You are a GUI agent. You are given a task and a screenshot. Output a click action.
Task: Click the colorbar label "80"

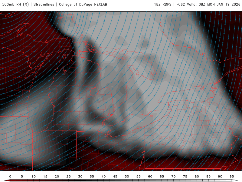click(x=197, y=177)
